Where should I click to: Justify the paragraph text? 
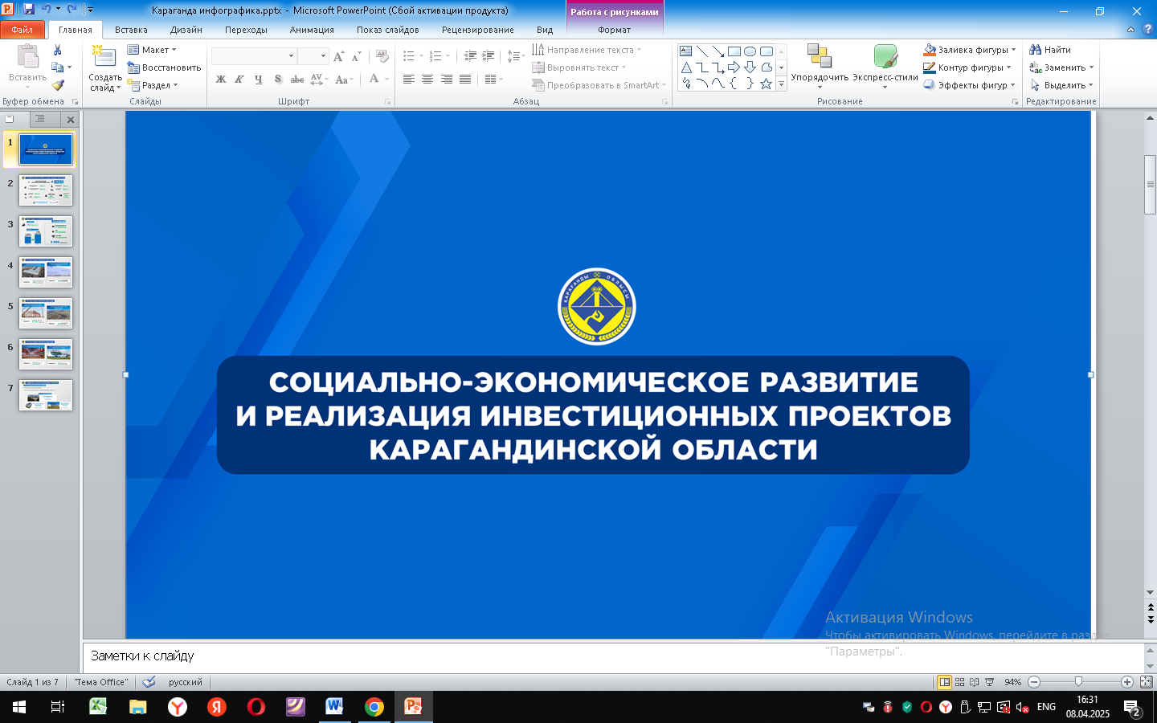point(465,79)
